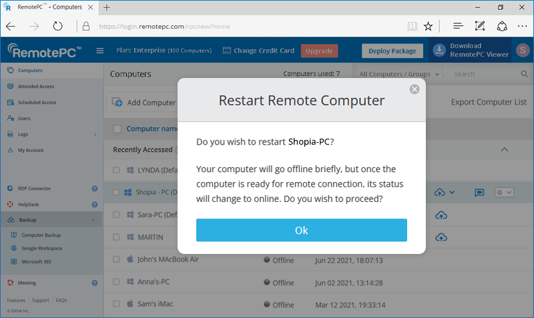
Task: Open the Shopia-PC settings gear dropdown
Action: 504,193
